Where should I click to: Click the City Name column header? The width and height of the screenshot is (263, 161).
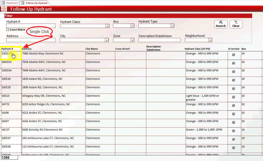pyautogui.click(x=92, y=49)
